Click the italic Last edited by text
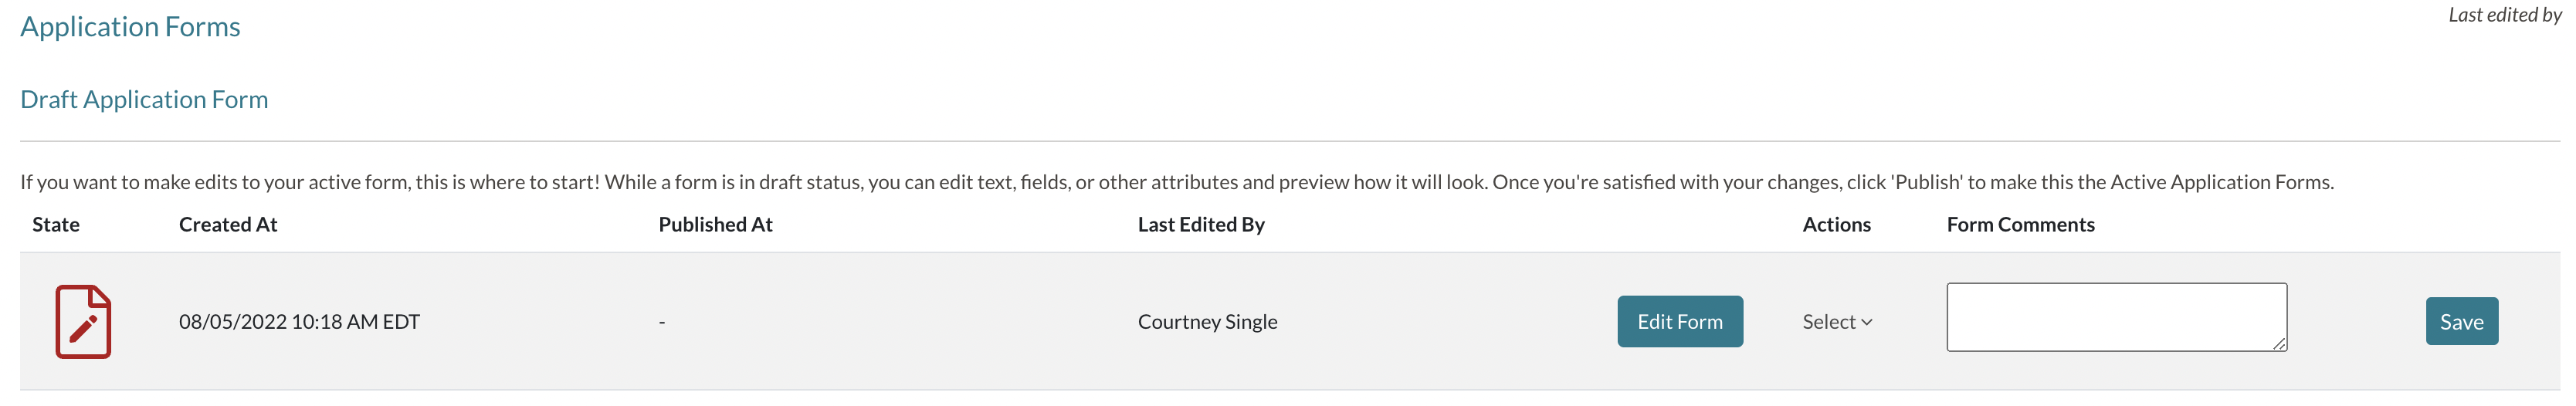This screenshot has height=406, width=2576. point(2504,14)
